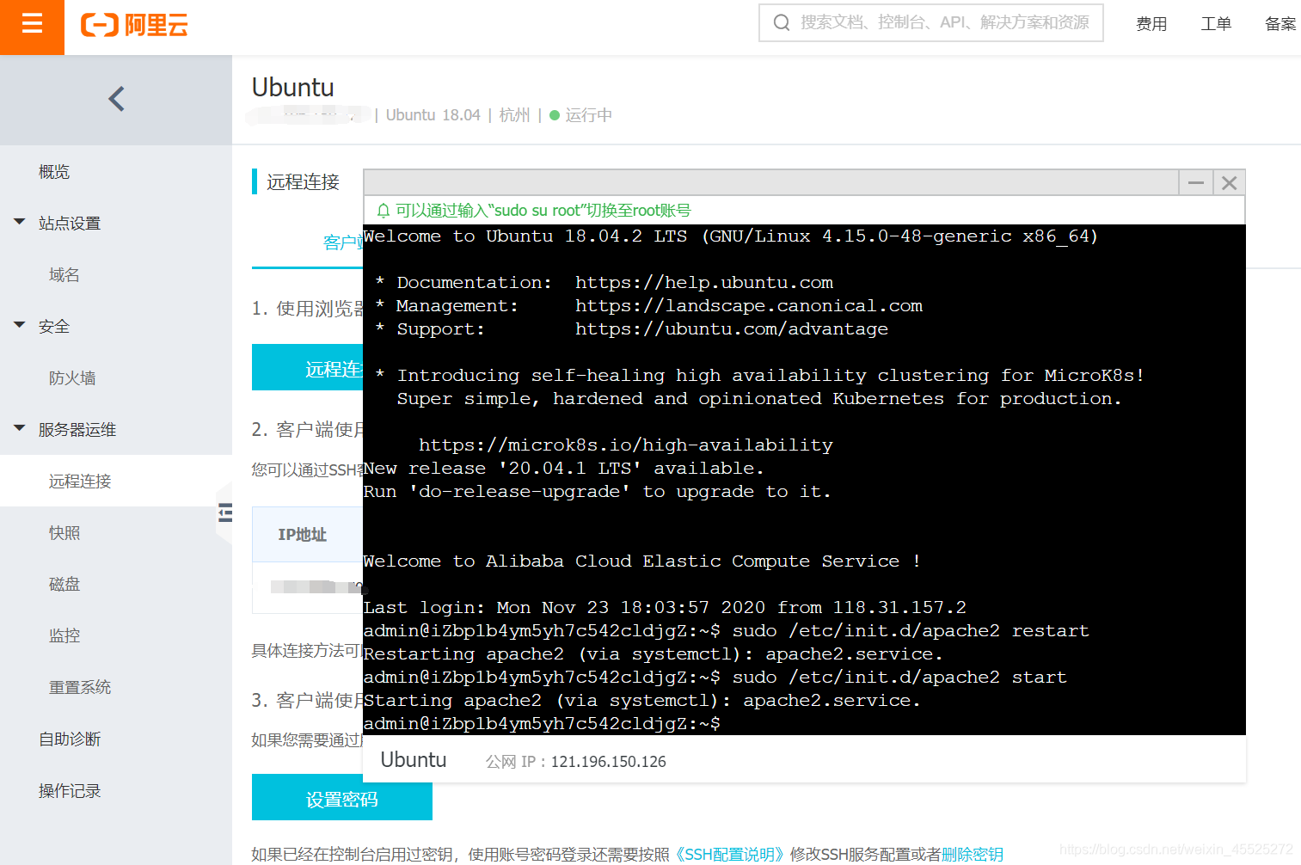
Task: Click the 'sudo su root' hint text
Action: pos(543,211)
